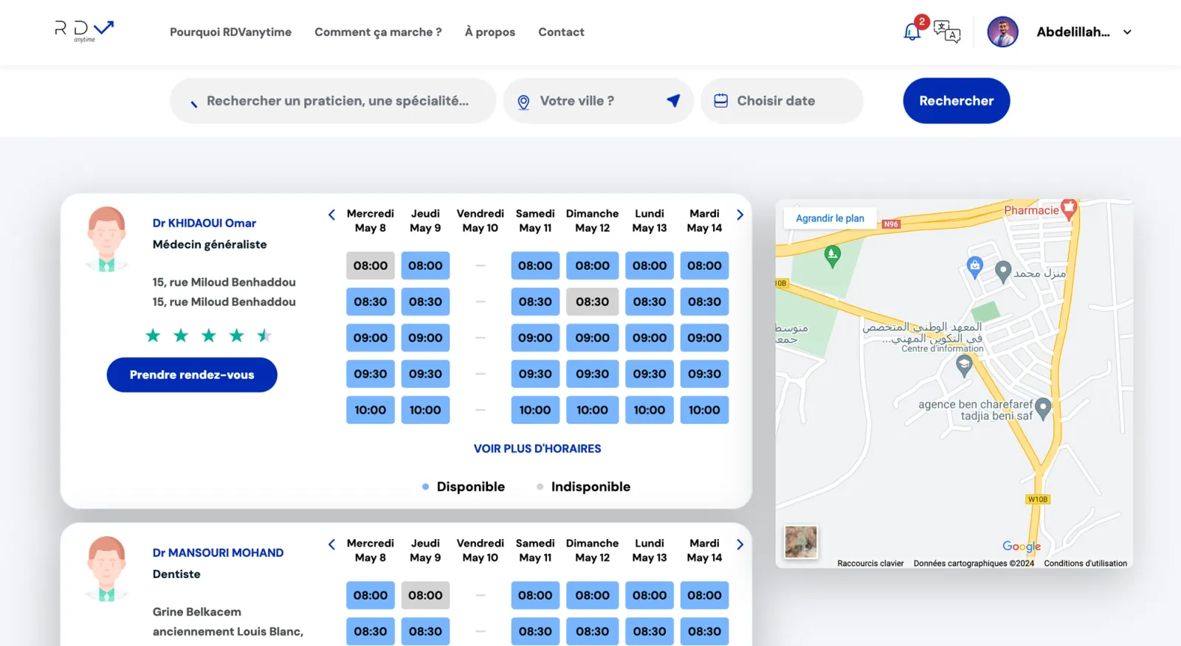Click Disponible legend label
Viewport: 1181px width, 646px height.
point(470,487)
